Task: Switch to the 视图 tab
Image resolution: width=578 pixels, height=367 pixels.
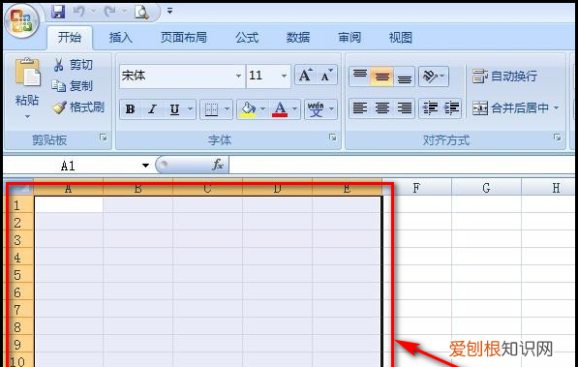Action: pos(400,37)
